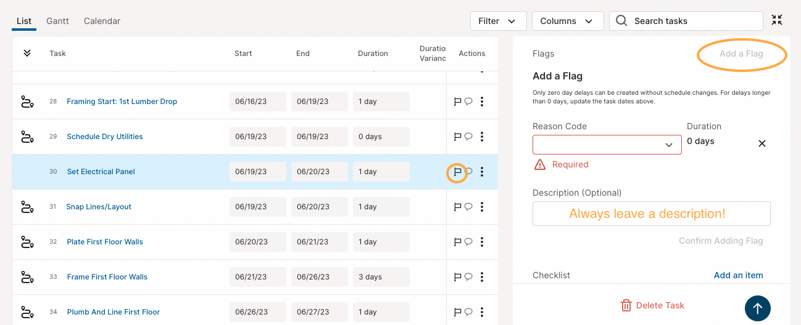Open the three-dot menu for Snap Lines/Layout

[482, 207]
